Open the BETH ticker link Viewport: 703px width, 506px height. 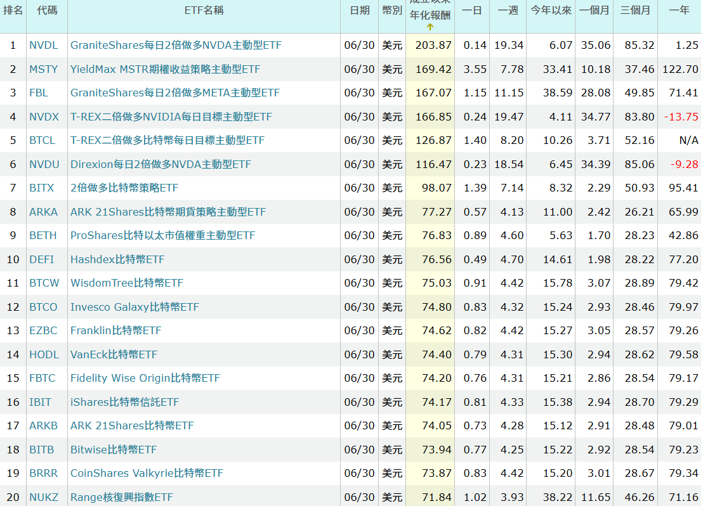coord(43,235)
